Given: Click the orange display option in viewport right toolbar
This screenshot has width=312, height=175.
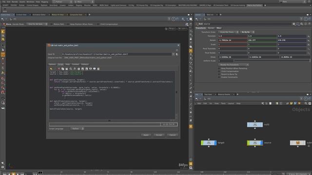Looking at the screenshot, I should pos(191,51).
